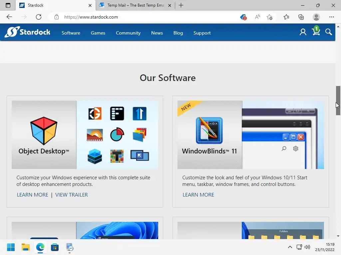Open the Collections icon
Image resolution: width=341 pixels, height=255 pixels.
[301, 17]
